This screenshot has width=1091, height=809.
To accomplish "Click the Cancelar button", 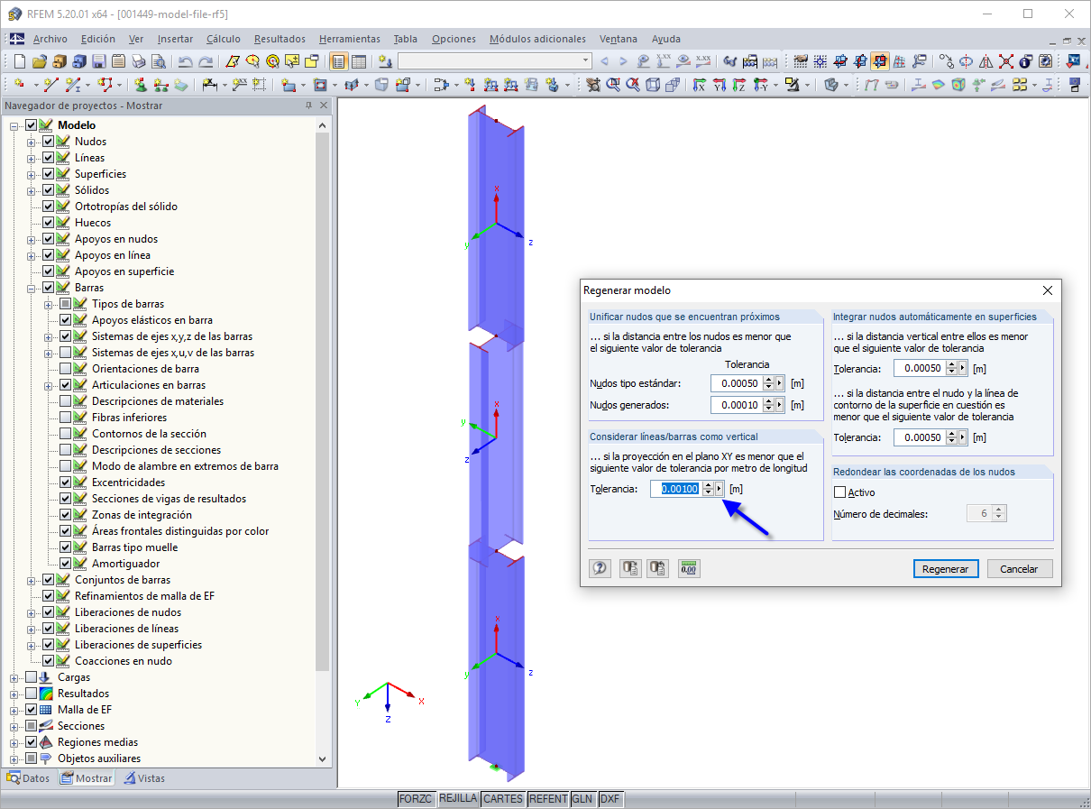I will click(x=1020, y=569).
